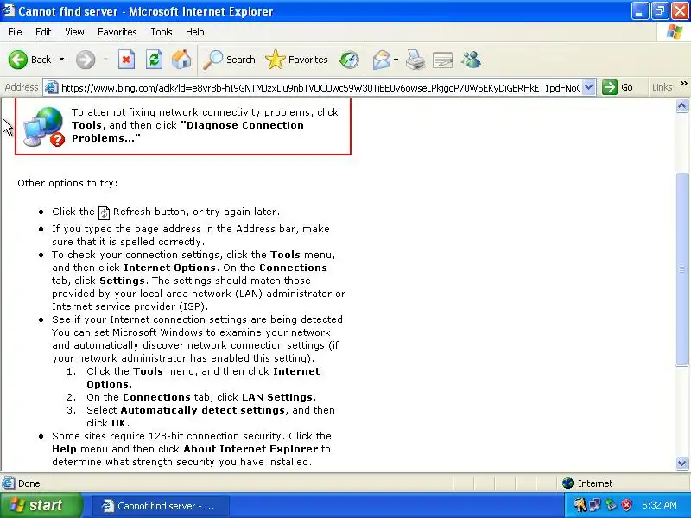Click the Mail envelope icon

(381, 60)
